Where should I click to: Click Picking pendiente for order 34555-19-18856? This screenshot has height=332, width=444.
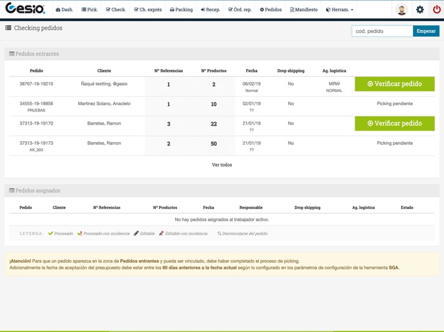(x=394, y=104)
